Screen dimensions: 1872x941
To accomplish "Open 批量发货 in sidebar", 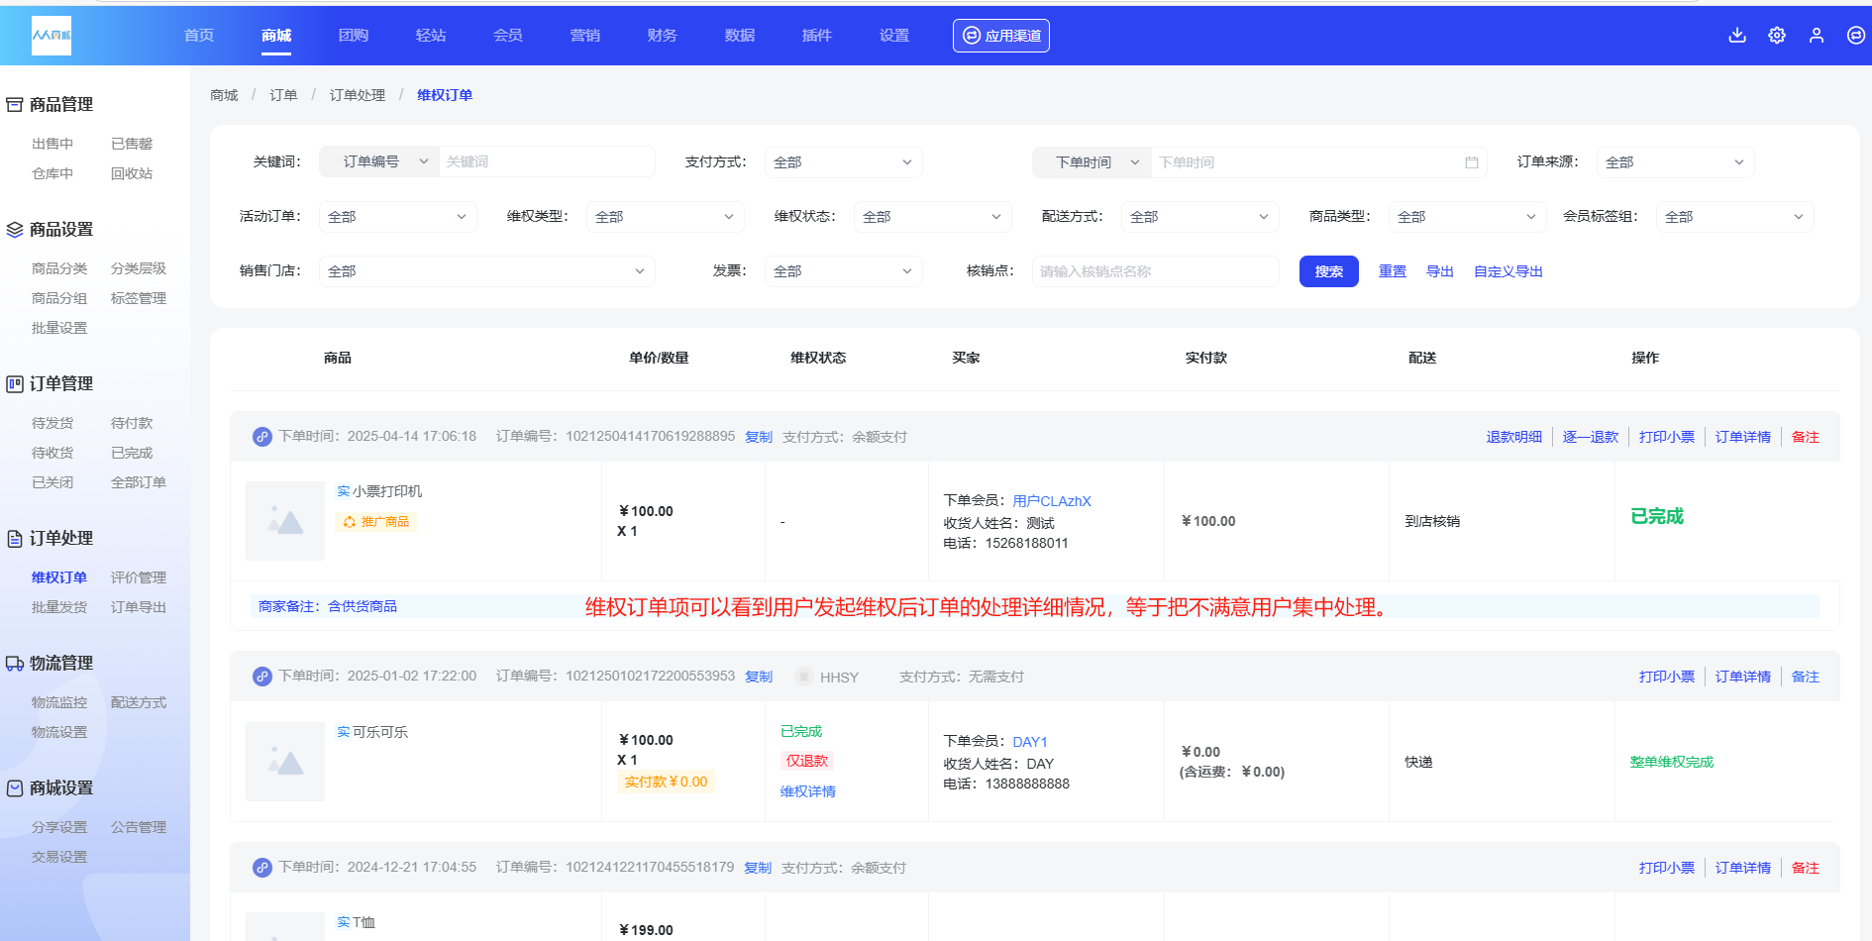I will coord(59,607).
